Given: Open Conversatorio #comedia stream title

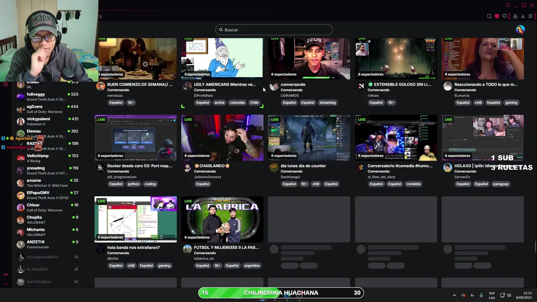Looking at the screenshot, I should tap(400, 166).
